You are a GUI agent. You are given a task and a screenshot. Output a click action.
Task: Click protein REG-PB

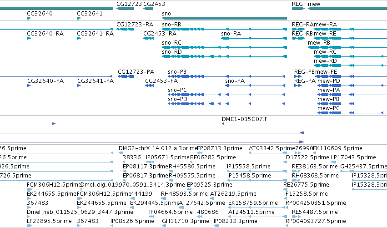304,72
